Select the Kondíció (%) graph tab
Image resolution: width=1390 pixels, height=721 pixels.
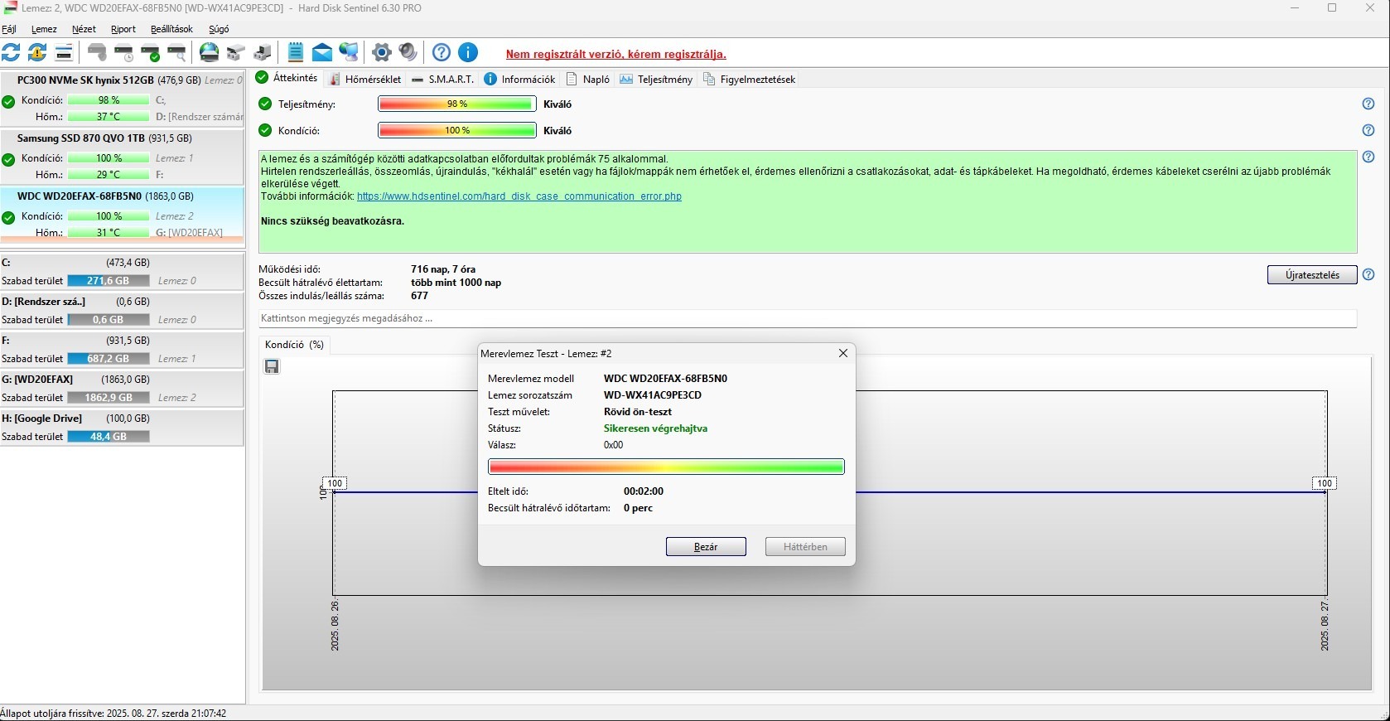coord(294,345)
